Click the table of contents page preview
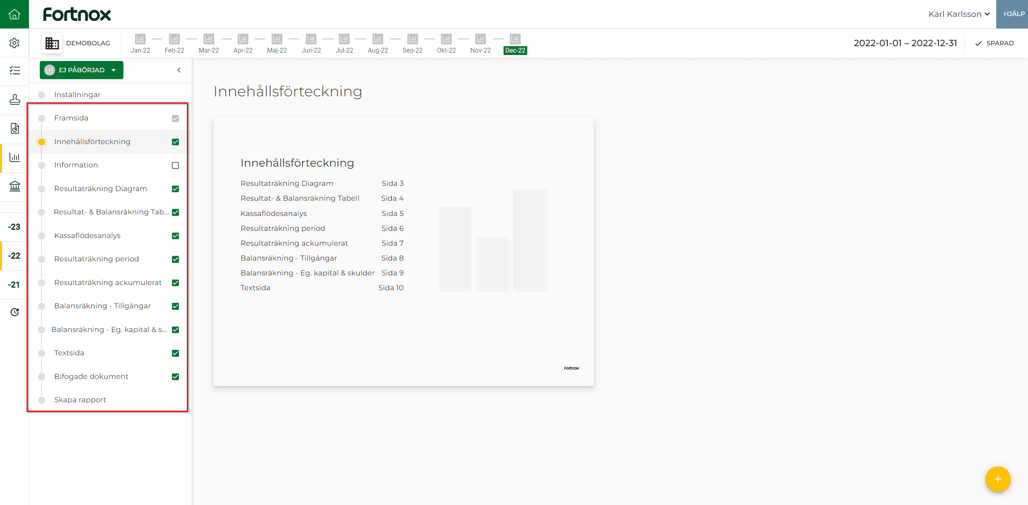The width and height of the screenshot is (1028, 505). (x=403, y=252)
